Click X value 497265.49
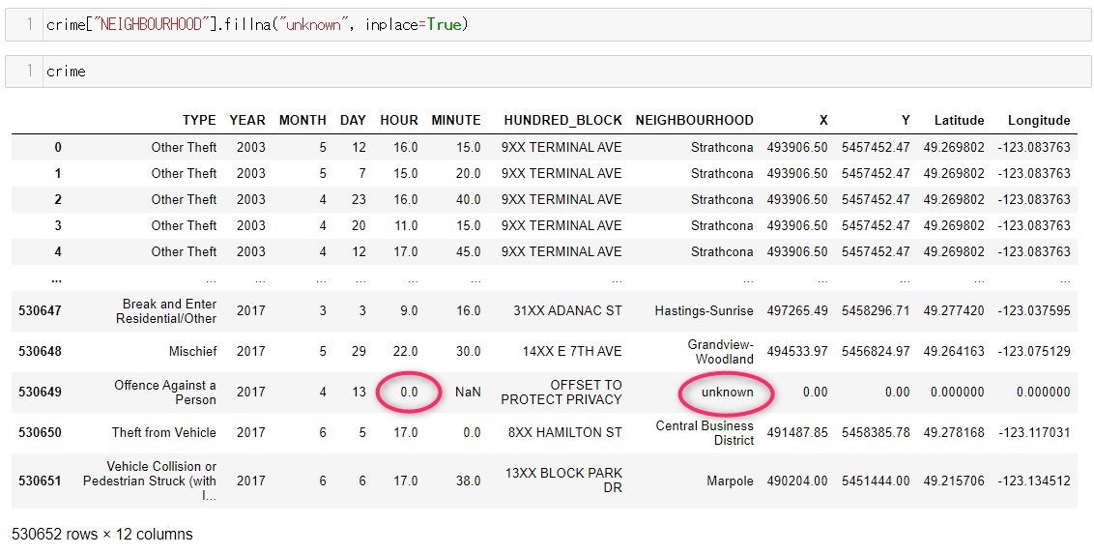1094x554 pixels. tap(797, 310)
